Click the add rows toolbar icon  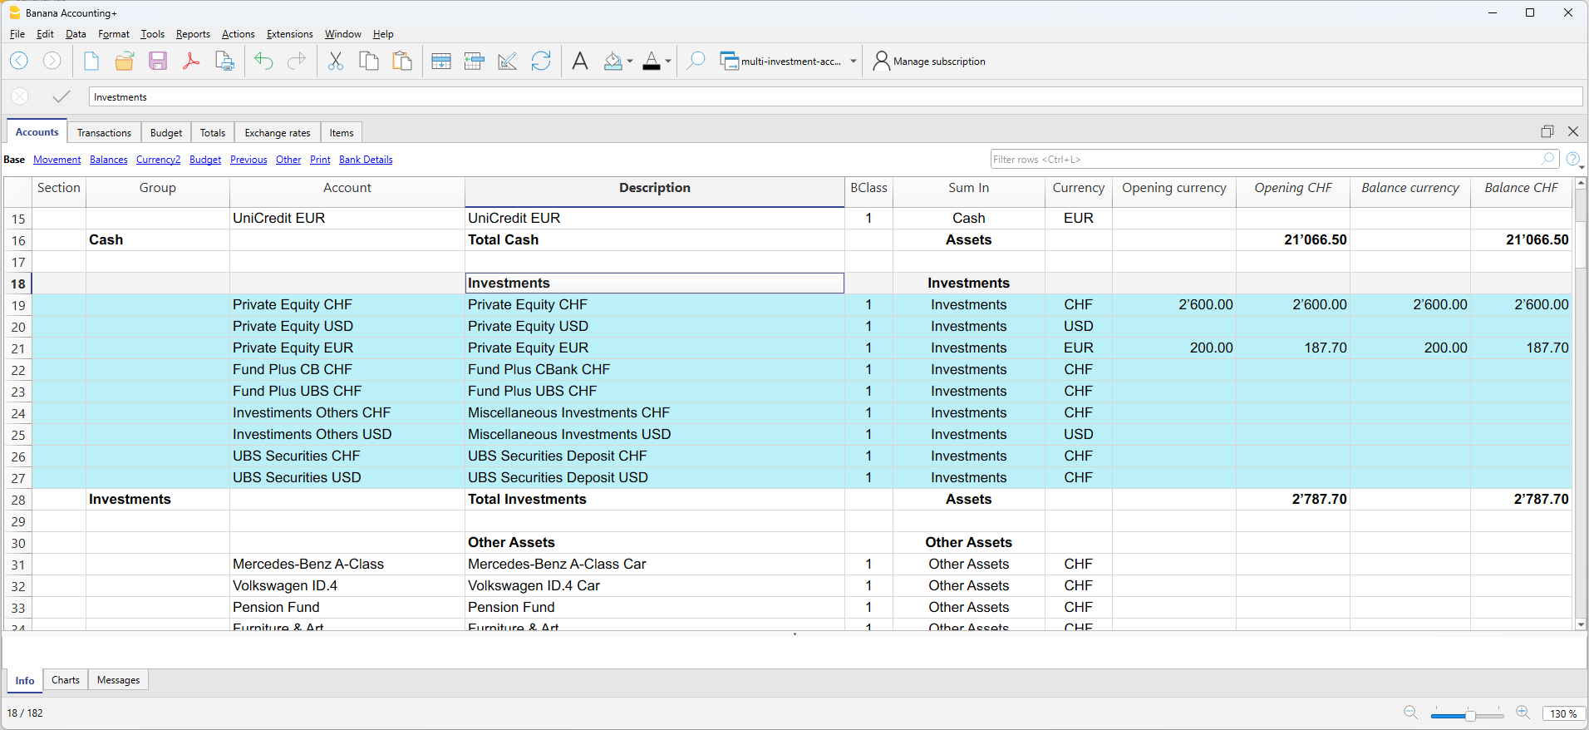pos(441,61)
